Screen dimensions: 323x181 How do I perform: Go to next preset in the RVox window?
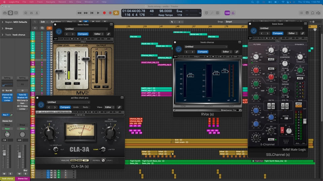[192, 52]
